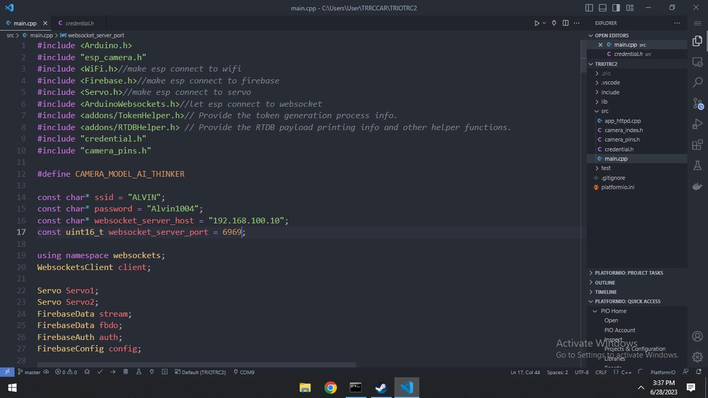The height and width of the screenshot is (398, 708).
Task: Toggle the bottom Panel layout button
Action: 603,8
